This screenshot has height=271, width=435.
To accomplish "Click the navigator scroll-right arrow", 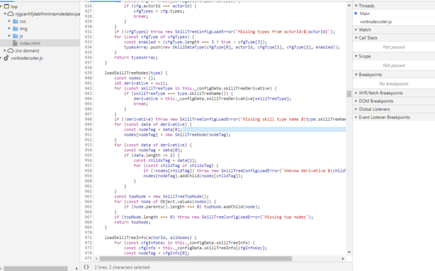I will pyautogui.click(x=77, y=268).
